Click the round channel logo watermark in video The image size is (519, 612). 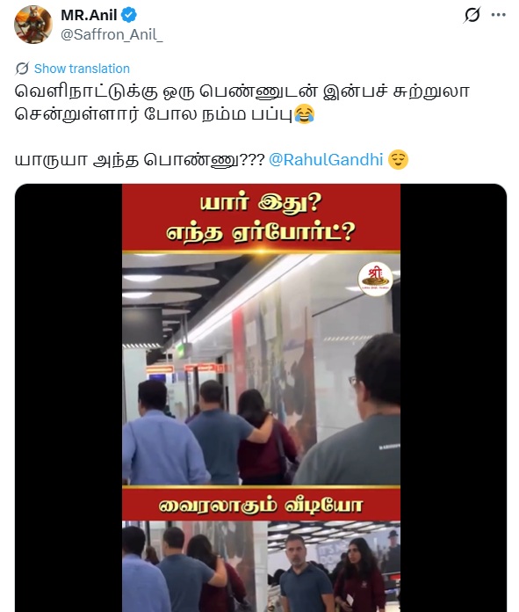(375, 279)
